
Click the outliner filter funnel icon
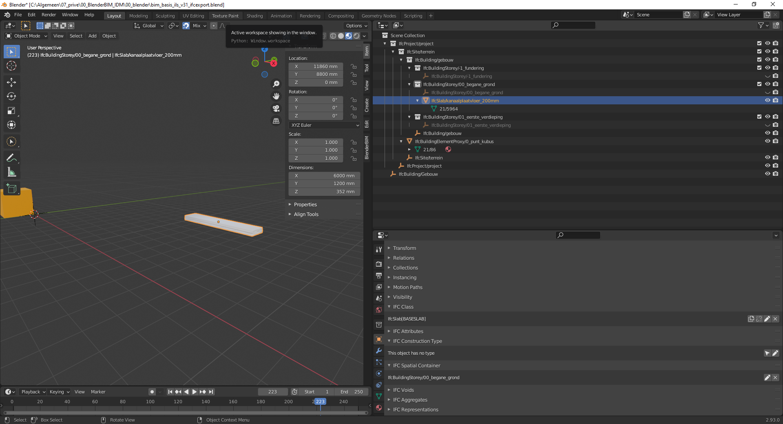click(761, 25)
